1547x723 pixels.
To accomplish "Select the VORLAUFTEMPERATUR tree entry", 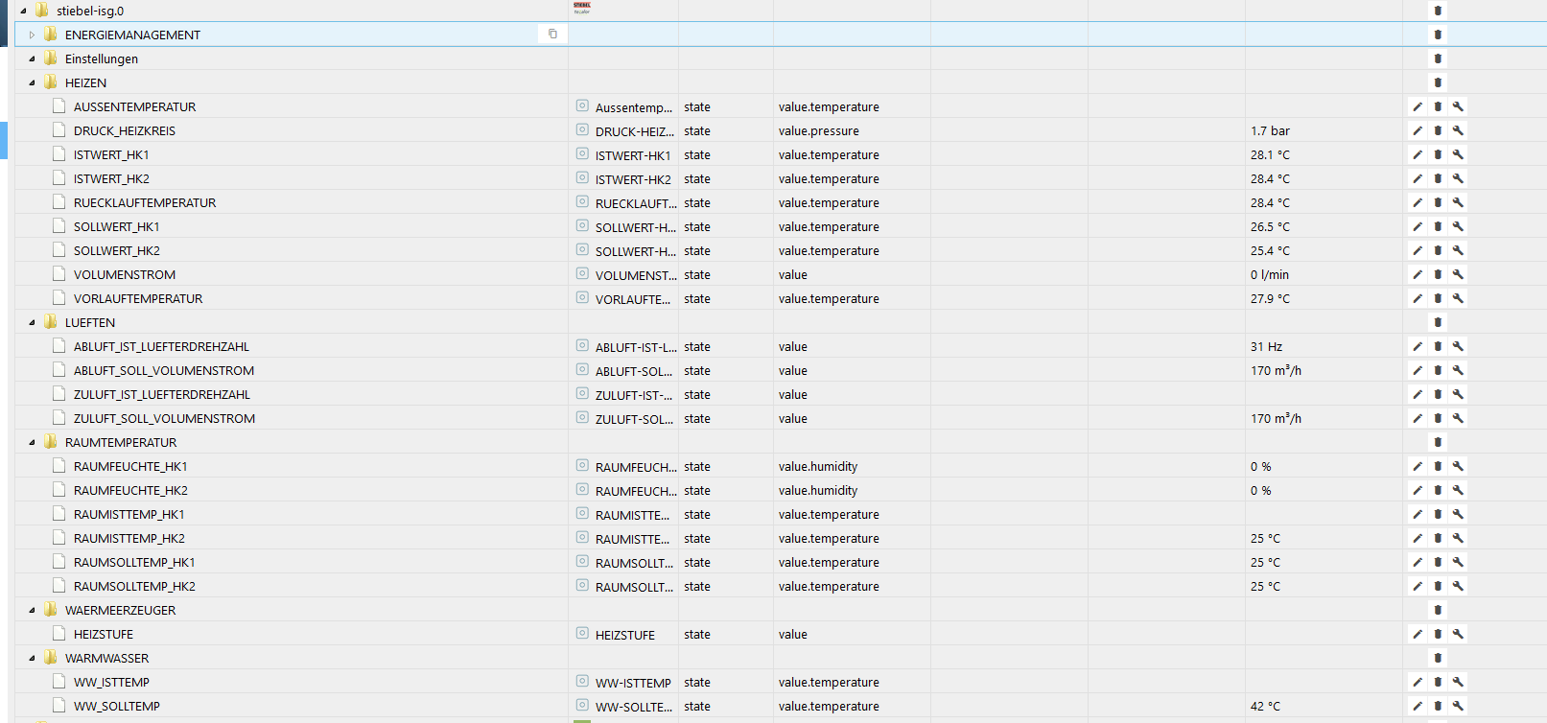I will coord(138,298).
